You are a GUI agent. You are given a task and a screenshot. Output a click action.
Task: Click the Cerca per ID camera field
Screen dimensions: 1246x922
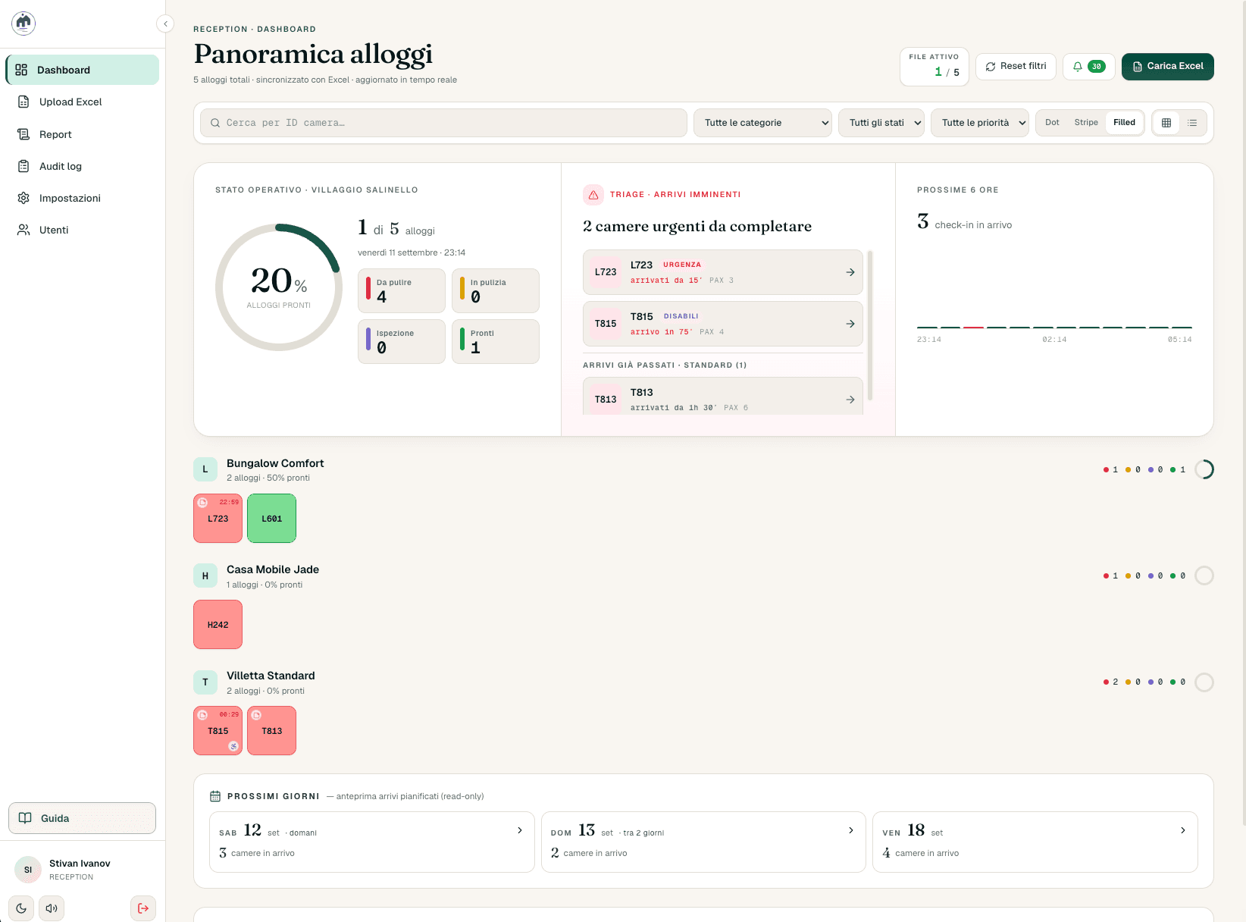[x=443, y=123]
